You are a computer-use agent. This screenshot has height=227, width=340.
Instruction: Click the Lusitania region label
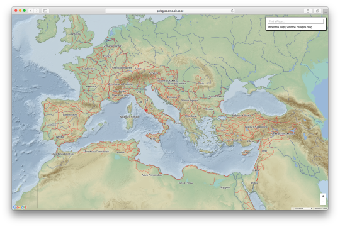point(51,125)
